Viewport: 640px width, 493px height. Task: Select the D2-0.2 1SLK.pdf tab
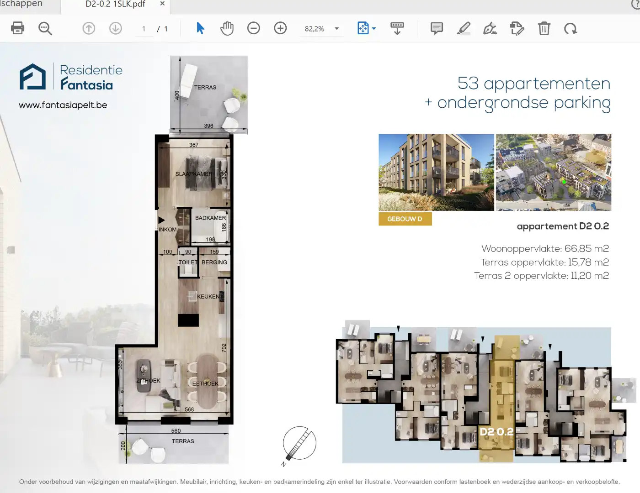point(115,4)
